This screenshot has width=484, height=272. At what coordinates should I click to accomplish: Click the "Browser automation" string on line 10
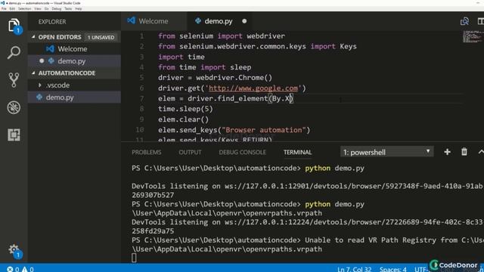point(264,130)
